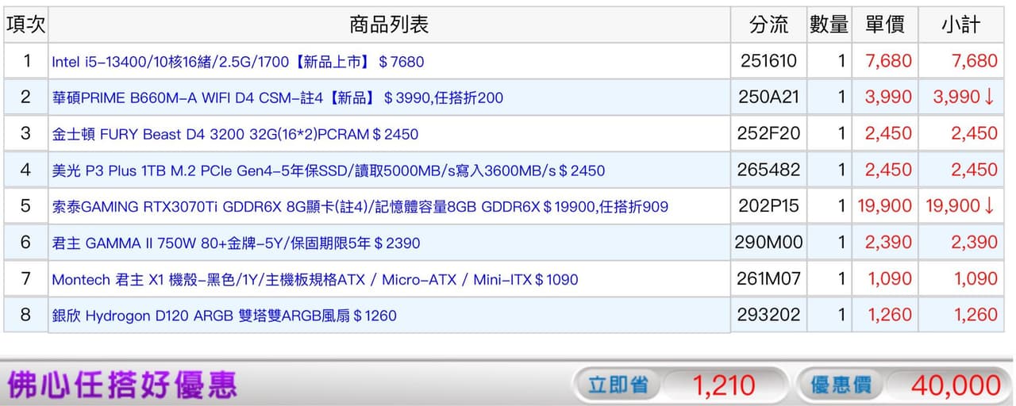Open the 銀欣 Hydrogon D120 ARGB cooler link
The width and height of the screenshot is (1016, 406).
(x=224, y=316)
